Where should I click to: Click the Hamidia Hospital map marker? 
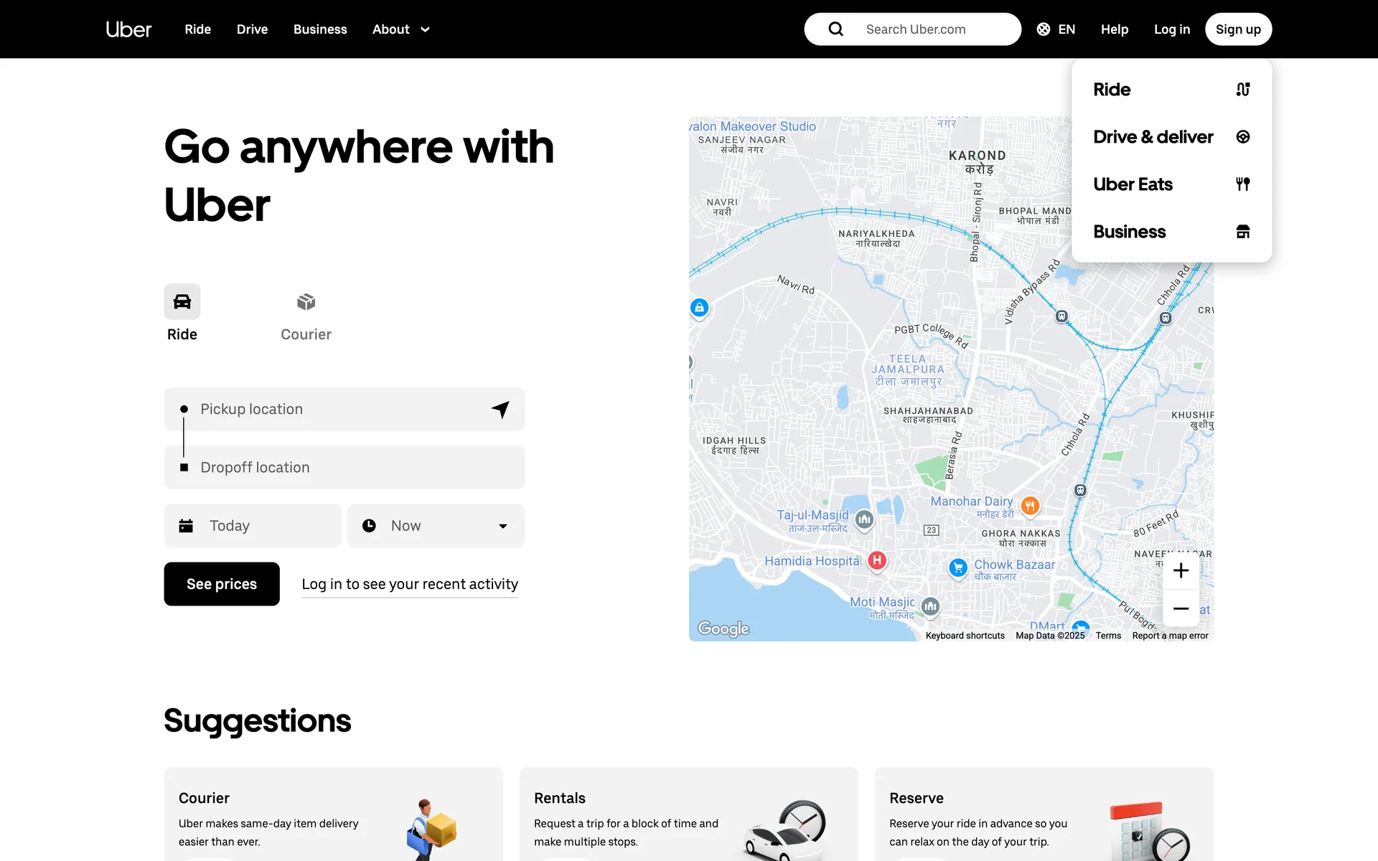click(877, 560)
